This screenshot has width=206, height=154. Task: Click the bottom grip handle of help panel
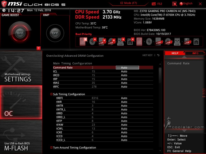[184, 130]
